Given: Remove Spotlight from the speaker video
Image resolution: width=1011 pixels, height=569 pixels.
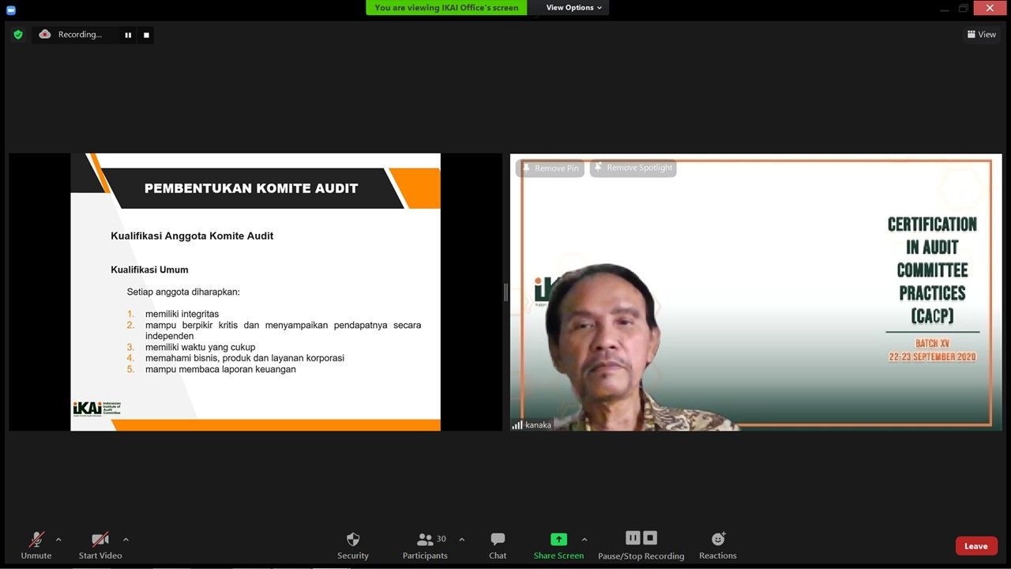Looking at the screenshot, I should point(633,168).
